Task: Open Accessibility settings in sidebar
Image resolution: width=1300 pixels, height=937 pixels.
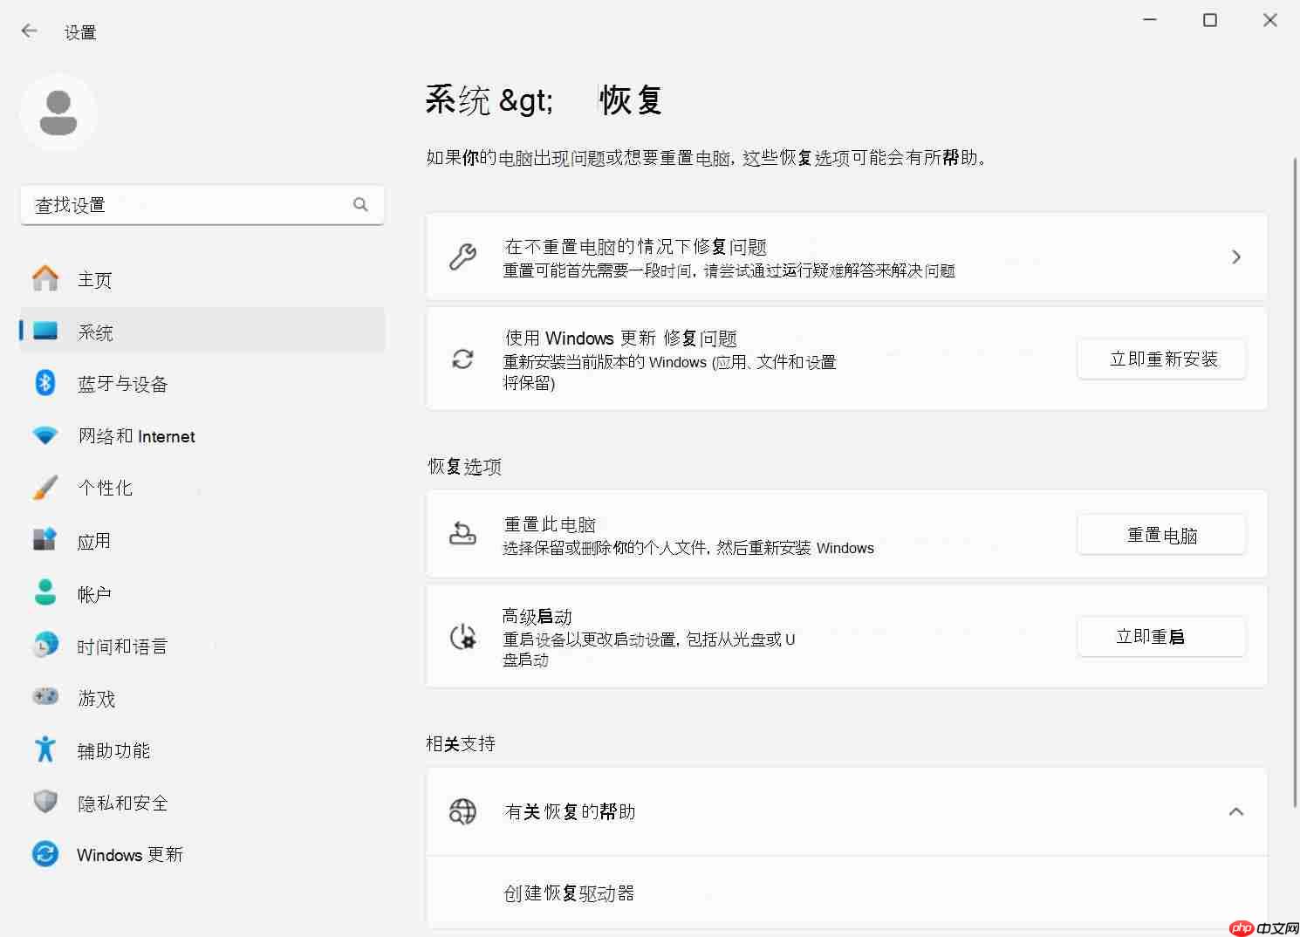Action: coord(113,749)
